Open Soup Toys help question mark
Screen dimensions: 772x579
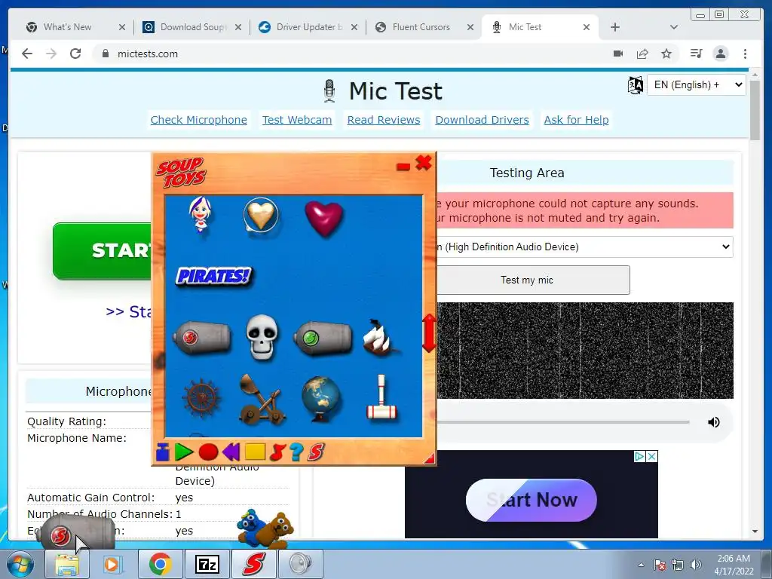click(x=296, y=452)
